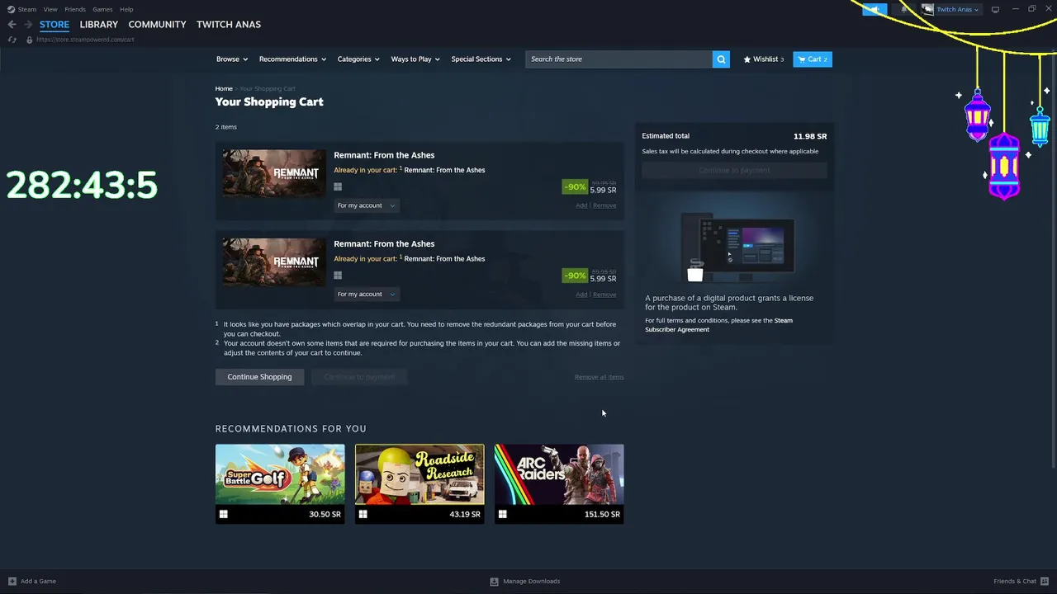Reload the page with the refresh icon
Image resolution: width=1057 pixels, height=594 pixels.
[x=12, y=40]
